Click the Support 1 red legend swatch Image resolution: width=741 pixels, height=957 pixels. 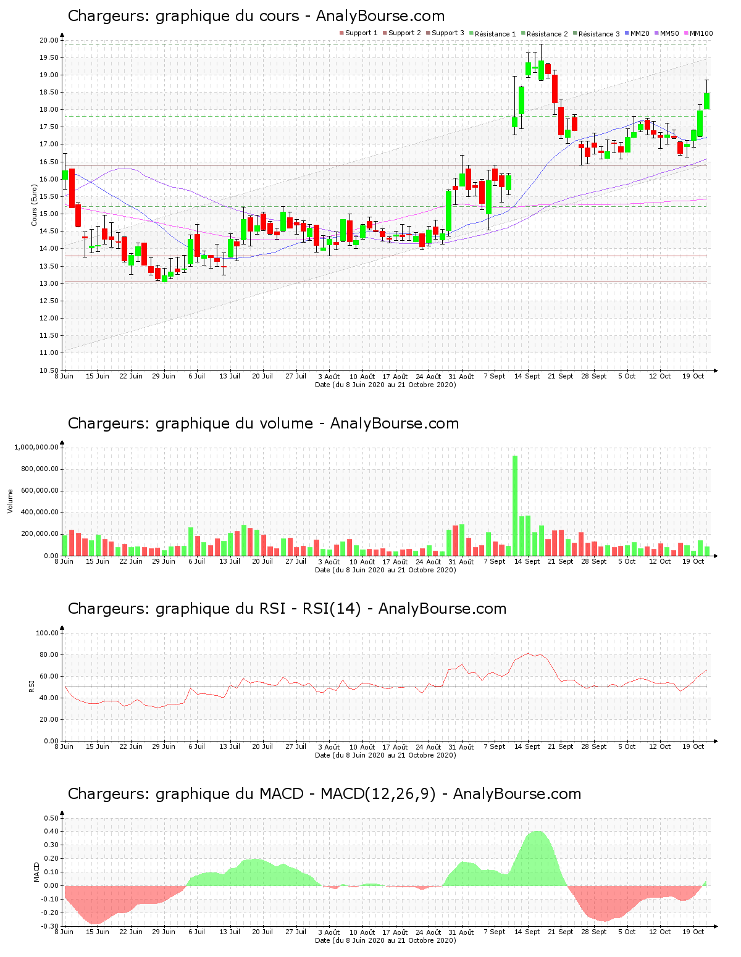(x=341, y=33)
